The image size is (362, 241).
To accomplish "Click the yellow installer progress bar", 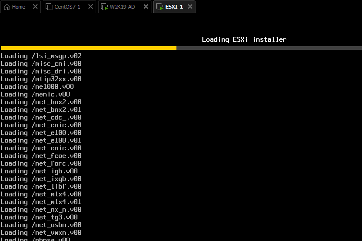I will click(88, 48).
